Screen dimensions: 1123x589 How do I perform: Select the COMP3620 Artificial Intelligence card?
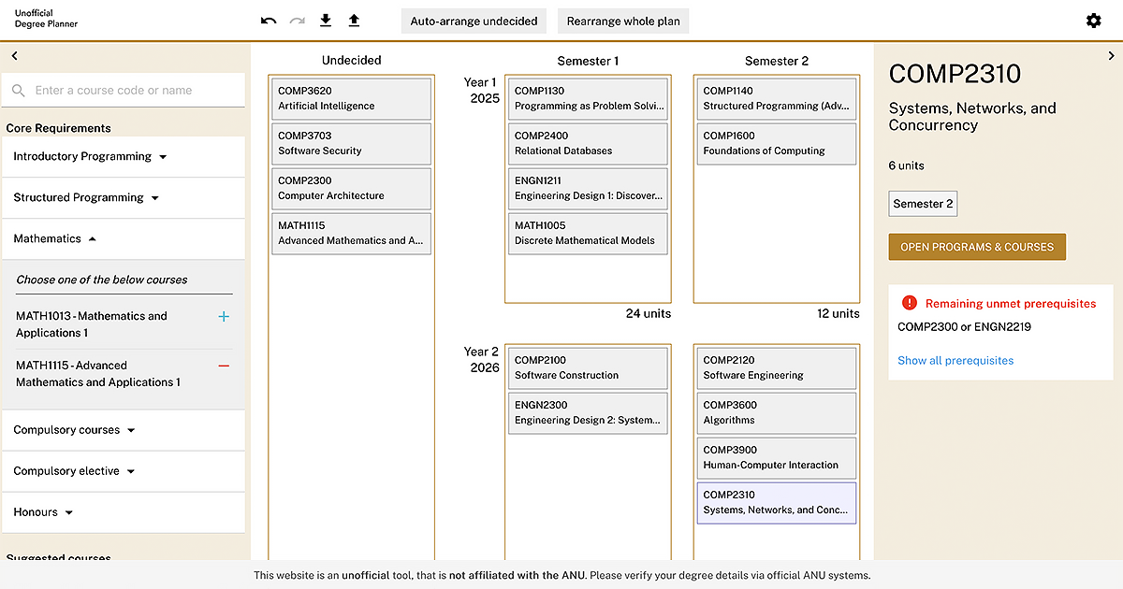pos(351,98)
